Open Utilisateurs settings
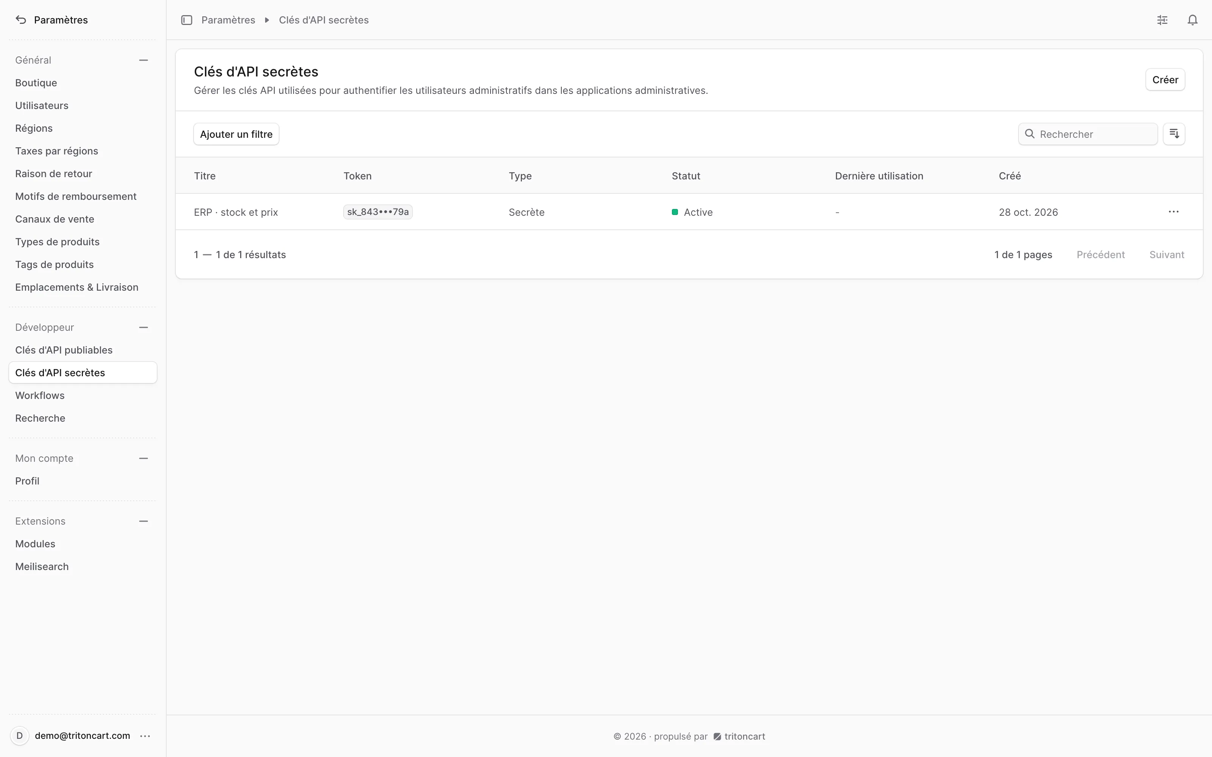 (83, 106)
